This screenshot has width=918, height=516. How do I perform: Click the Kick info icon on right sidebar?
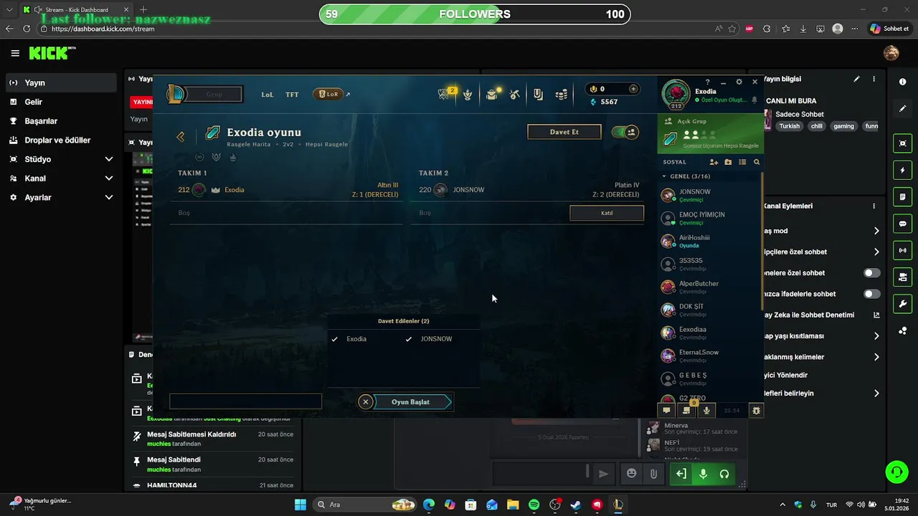(x=902, y=82)
